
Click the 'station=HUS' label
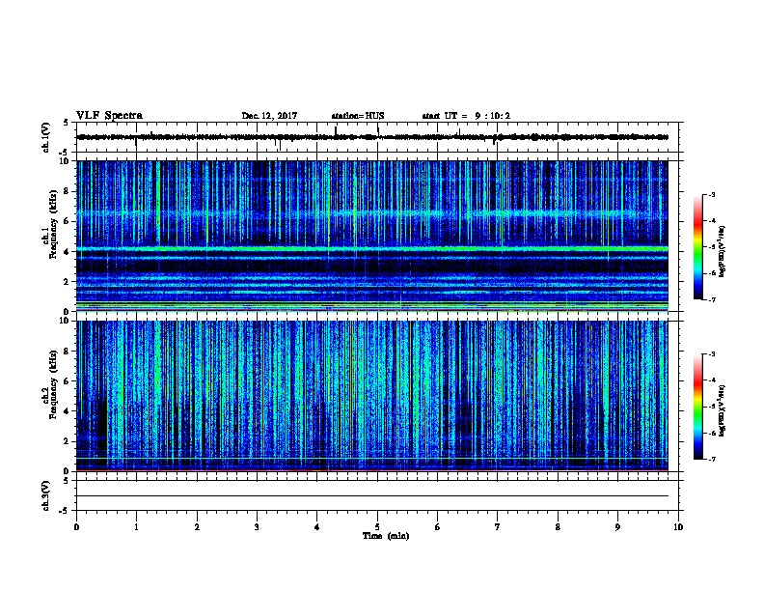[358, 116]
